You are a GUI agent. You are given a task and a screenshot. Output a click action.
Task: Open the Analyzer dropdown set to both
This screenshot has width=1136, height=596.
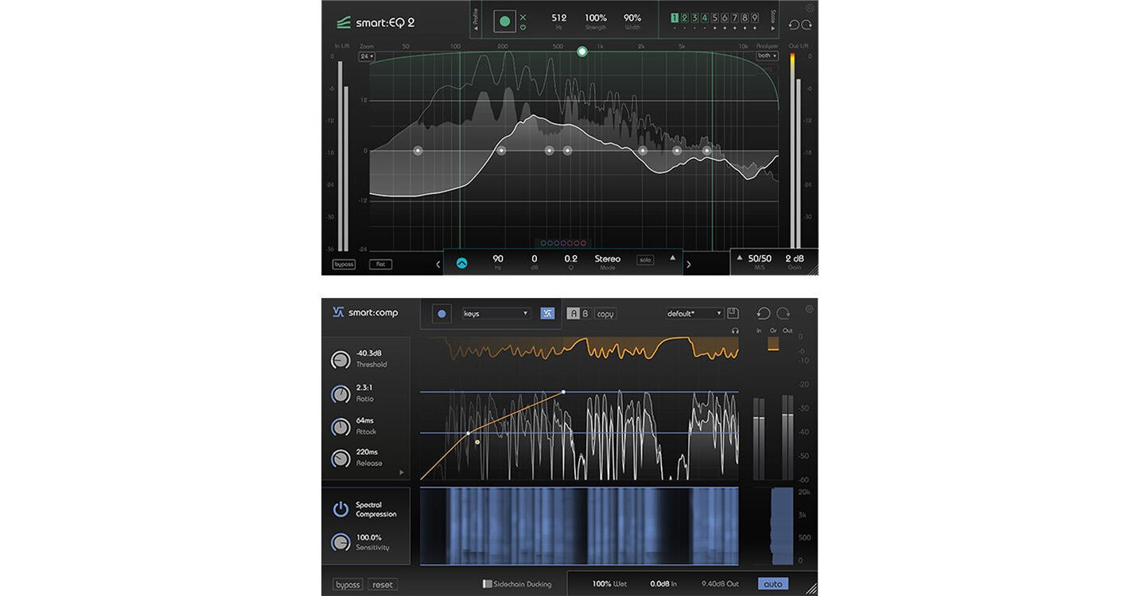coord(768,54)
